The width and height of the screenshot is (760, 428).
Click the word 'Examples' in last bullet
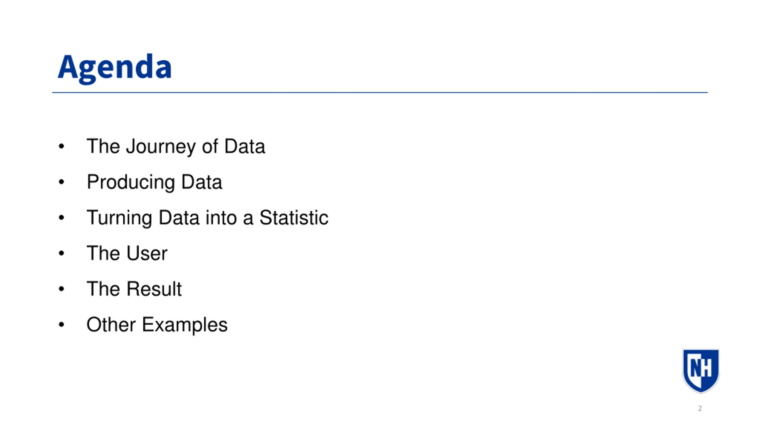pos(185,325)
